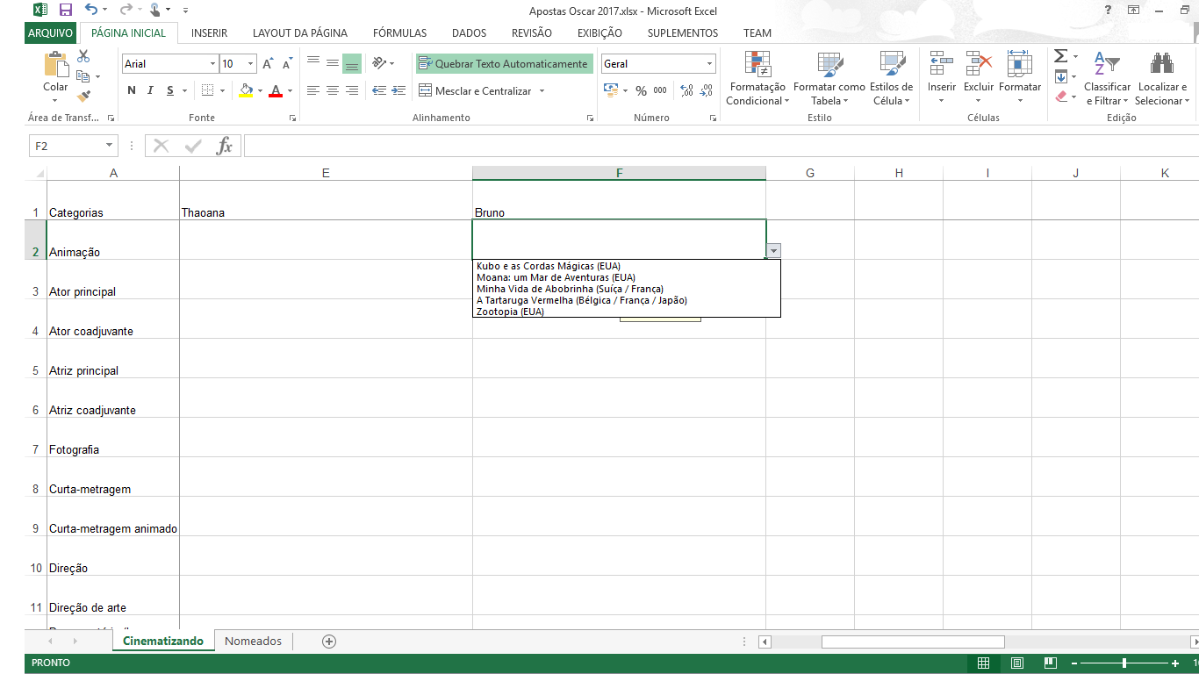Open Classificar e Filtrar dropdown

click(x=1107, y=79)
